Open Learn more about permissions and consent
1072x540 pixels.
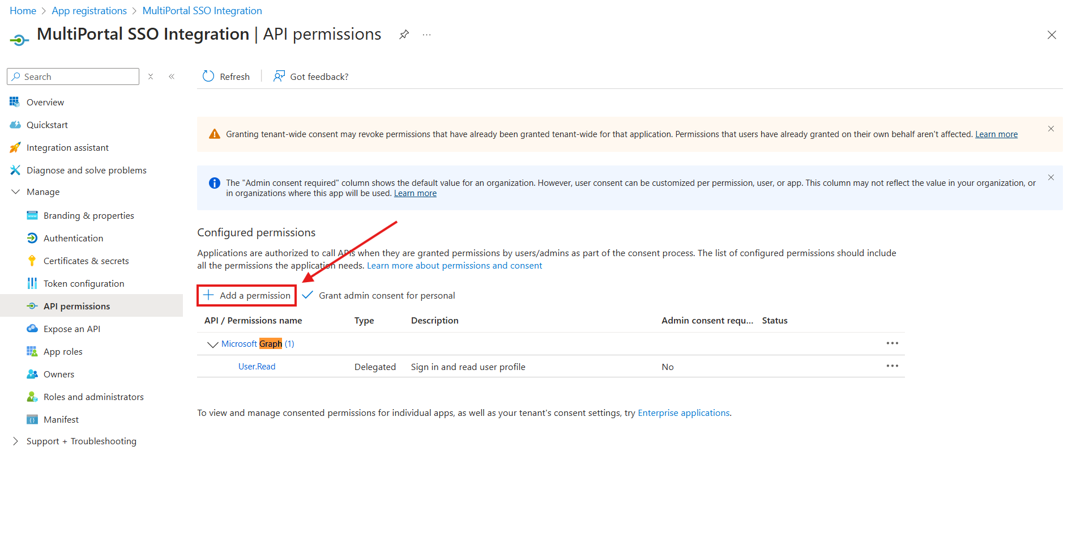point(454,265)
